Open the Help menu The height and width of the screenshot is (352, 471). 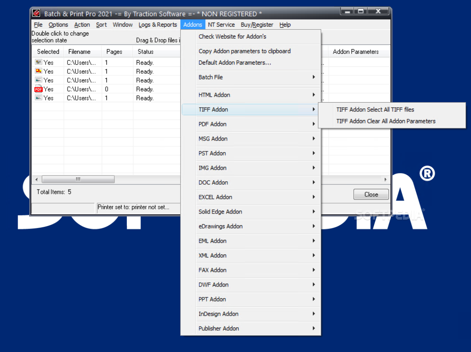click(x=285, y=25)
